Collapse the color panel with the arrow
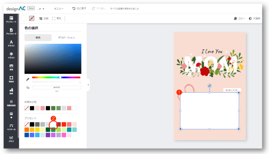Viewport: 269px width, 154px height. coord(88,85)
